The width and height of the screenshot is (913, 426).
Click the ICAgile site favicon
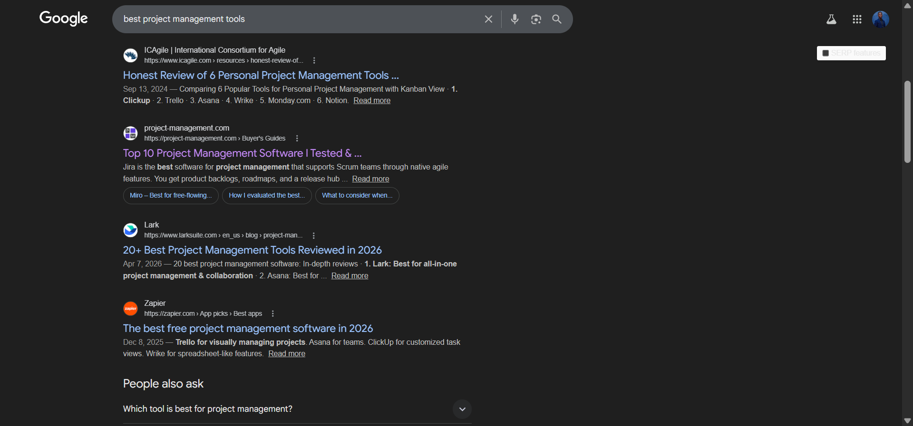pyautogui.click(x=130, y=55)
